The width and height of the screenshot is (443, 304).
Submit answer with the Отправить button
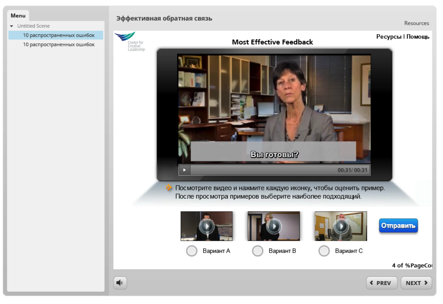pyautogui.click(x=398, y=226)
